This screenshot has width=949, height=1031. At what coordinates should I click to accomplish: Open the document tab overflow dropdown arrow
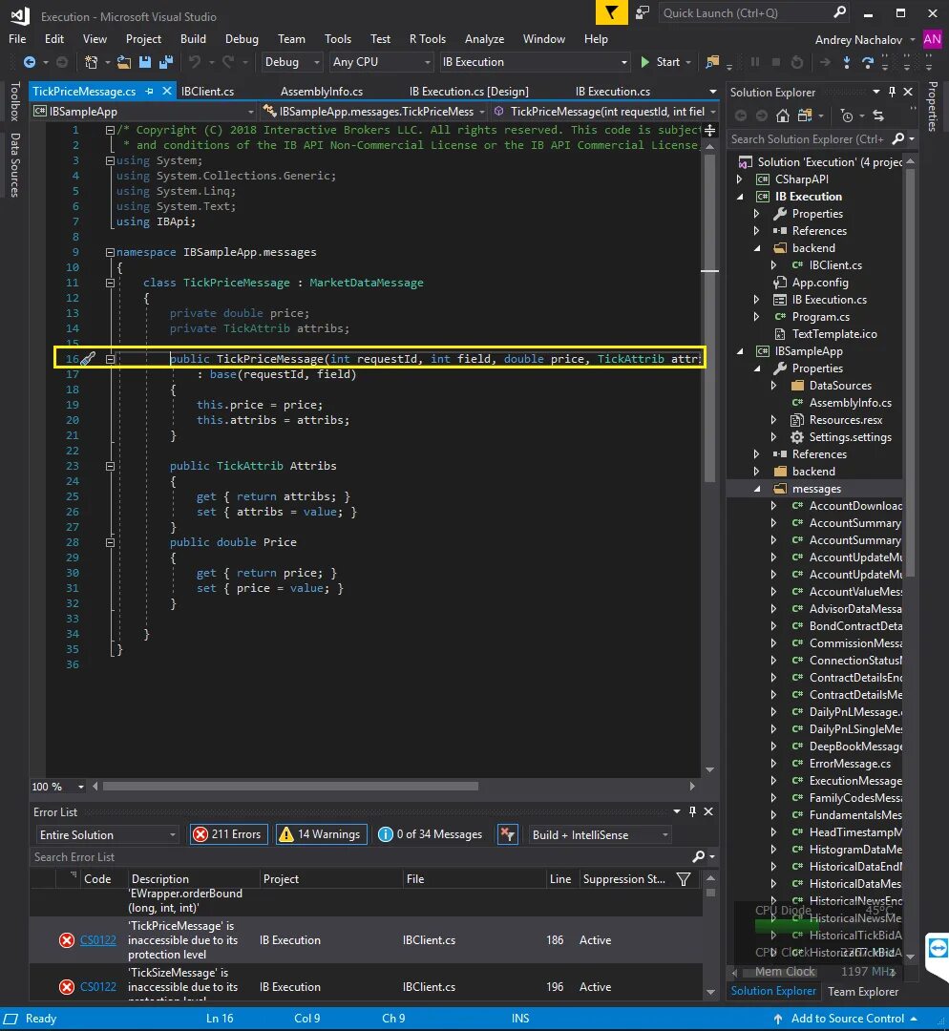[712, 92]
